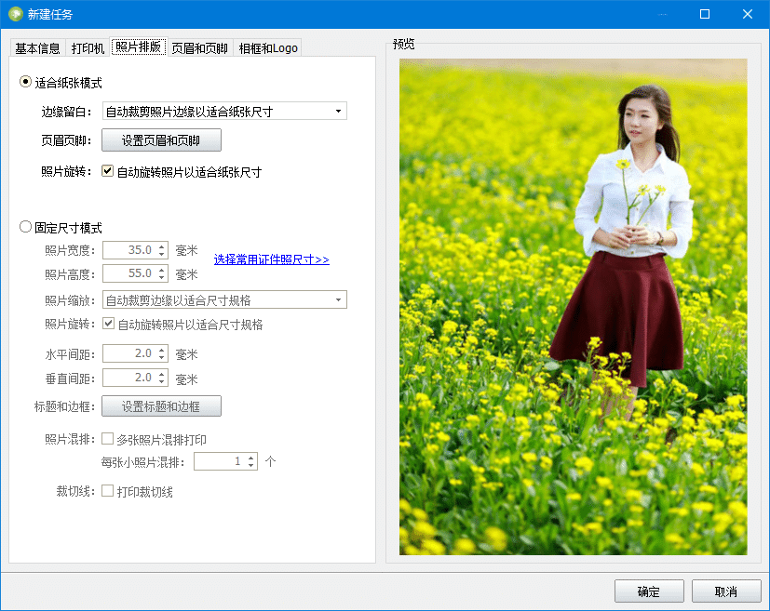Open the 打印机 tab
This screenshot has width=770, height=611.
coord(88,47)
